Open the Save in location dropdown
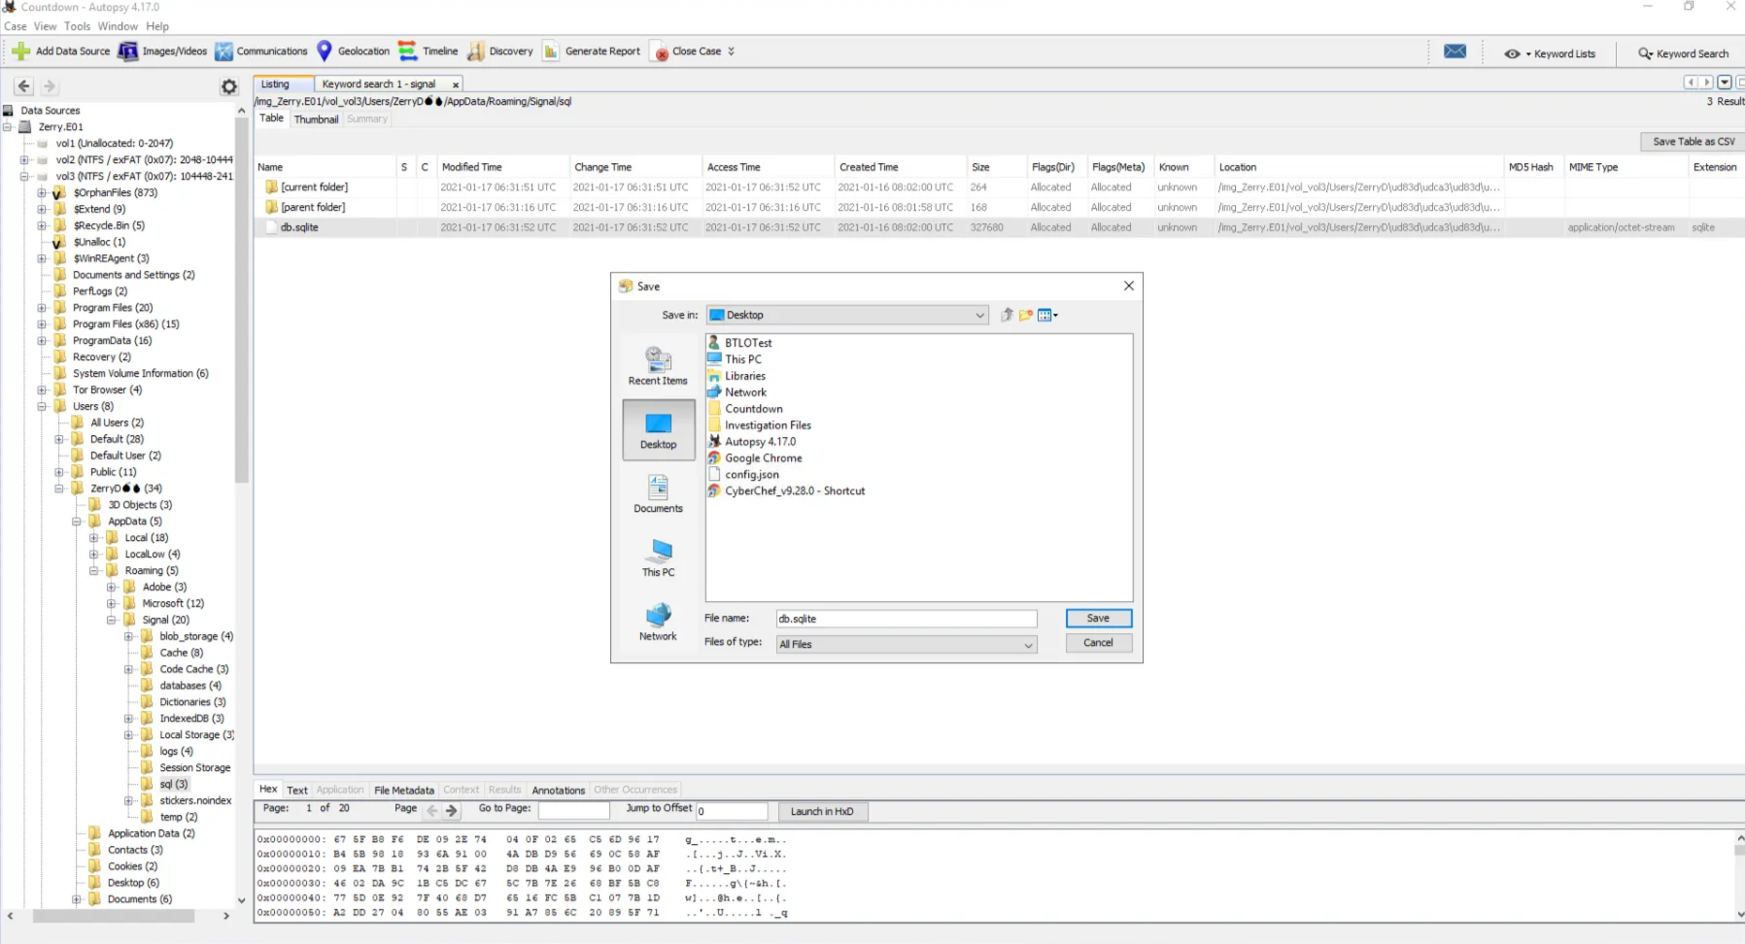The height and width of the screenshot is (944, 1745). [847, 315]
